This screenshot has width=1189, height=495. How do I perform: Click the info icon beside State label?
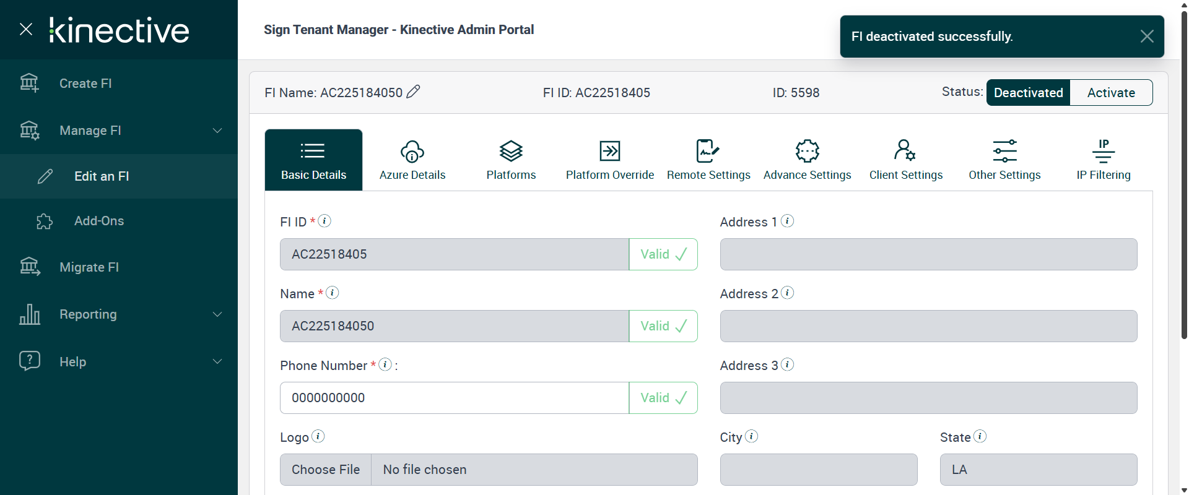click(x=980, y=436)
